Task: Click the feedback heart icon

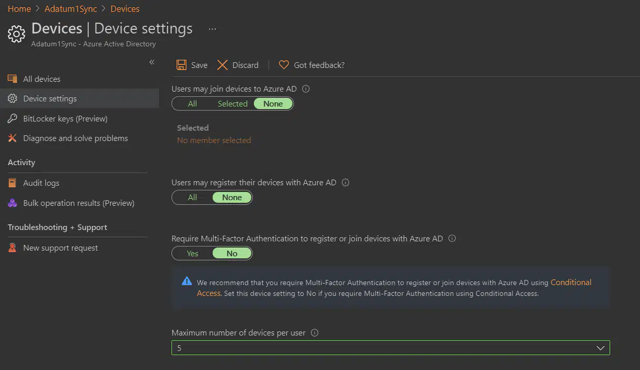Action: point(284,65)
